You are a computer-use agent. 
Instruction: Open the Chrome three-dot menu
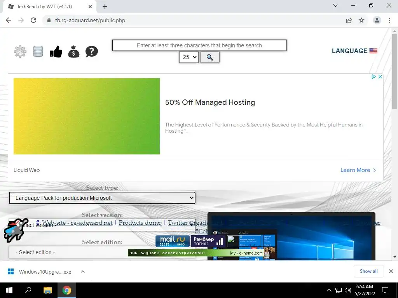pyautogui.click(x=389, y=20)
